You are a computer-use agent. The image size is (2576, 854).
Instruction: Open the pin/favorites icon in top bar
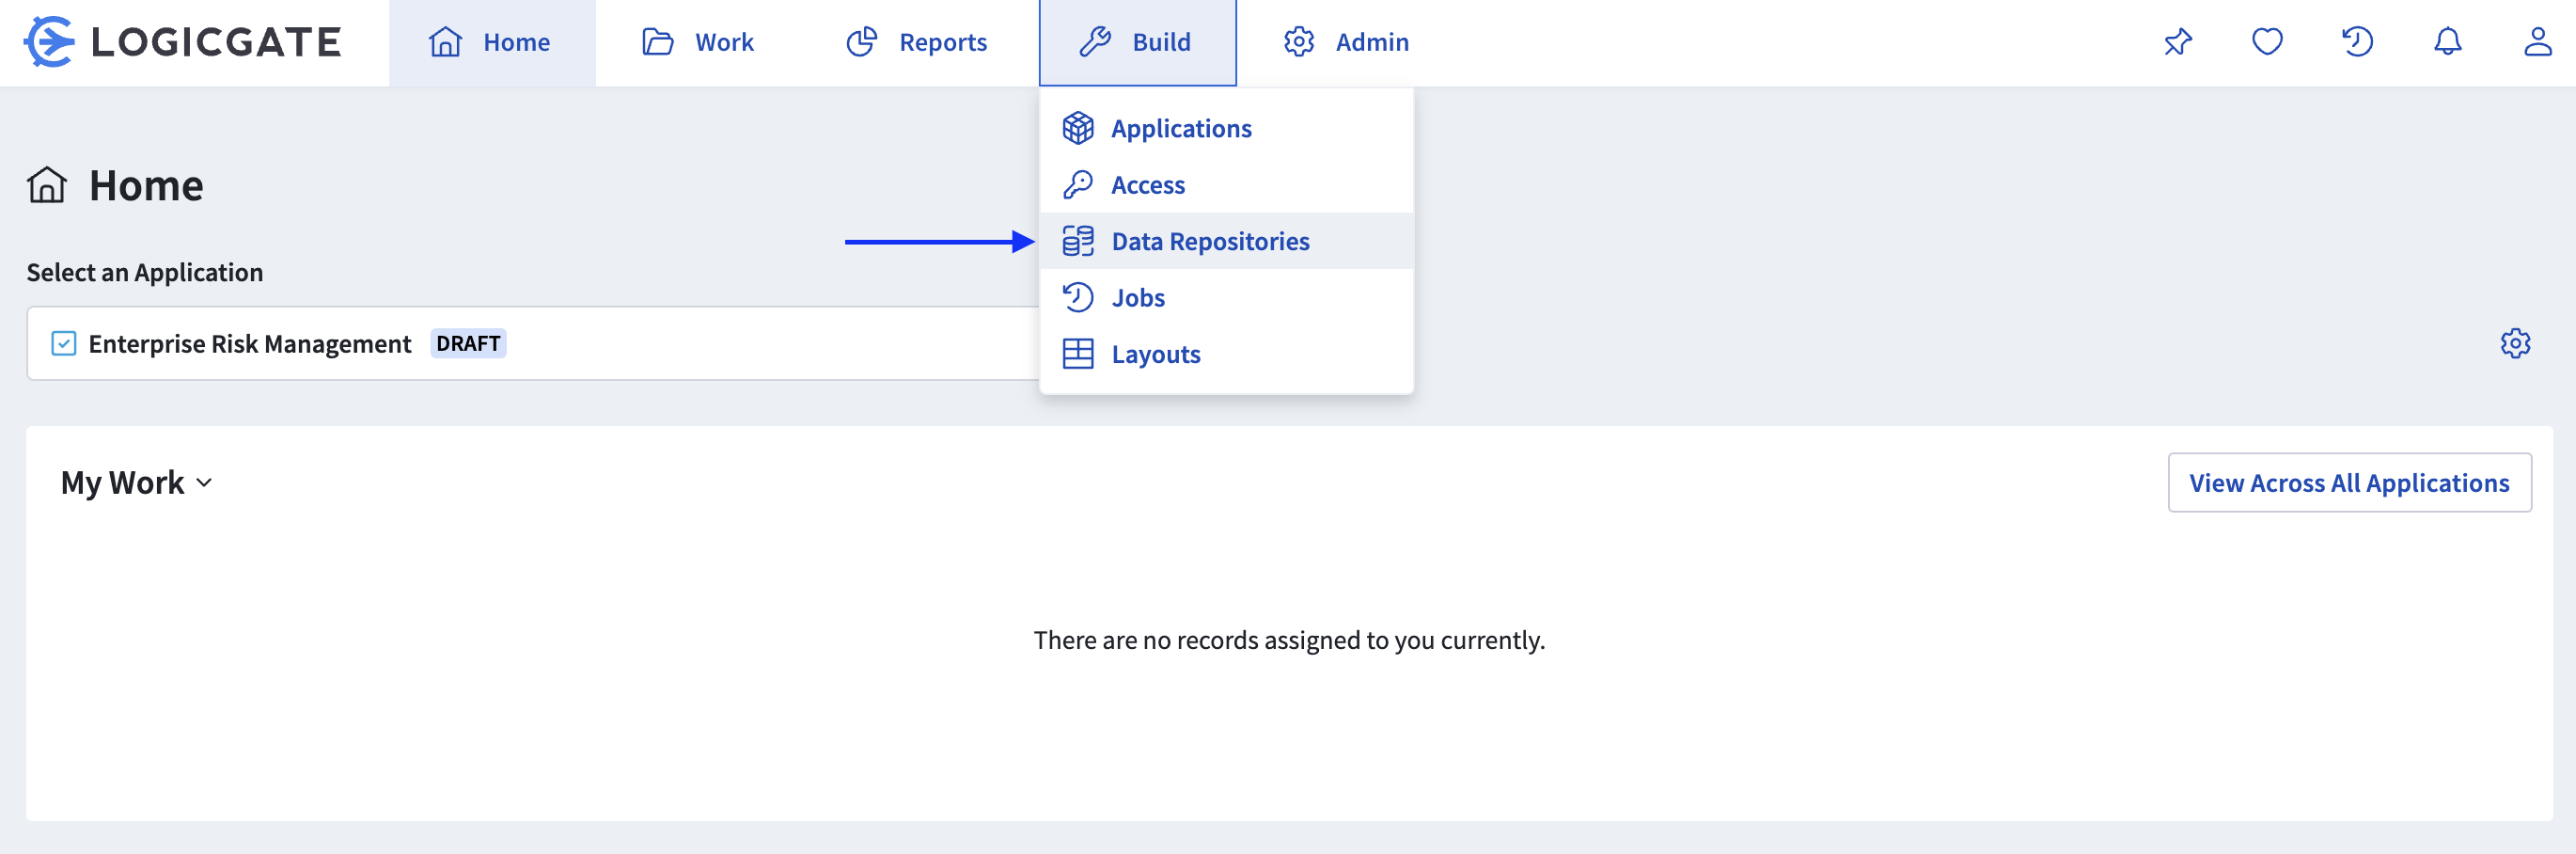pyautogui.click(x=2176, y=42)
